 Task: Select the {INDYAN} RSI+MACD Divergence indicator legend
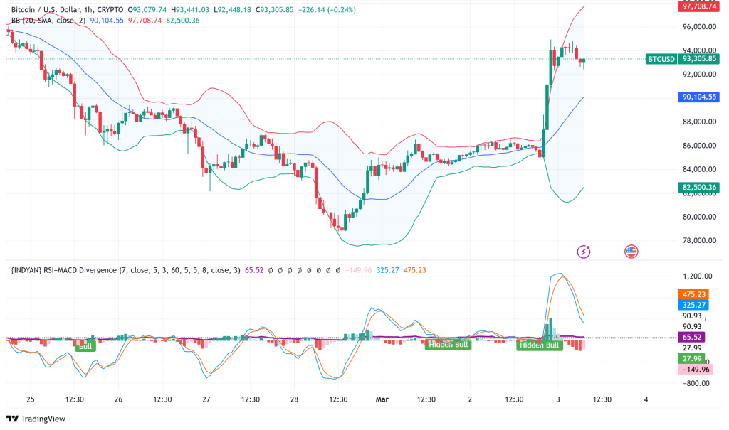point(125,270)
